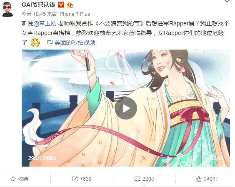Open the username GAI爷只认钱
The width and height of the screenshot is (235, 187).
point(38,5)
